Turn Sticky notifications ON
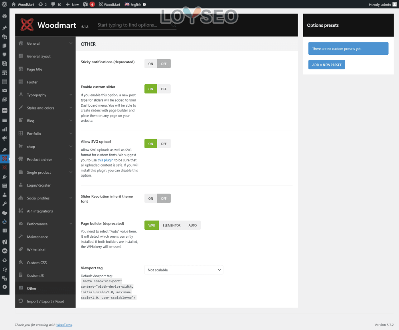 click(x=151, y=64)
